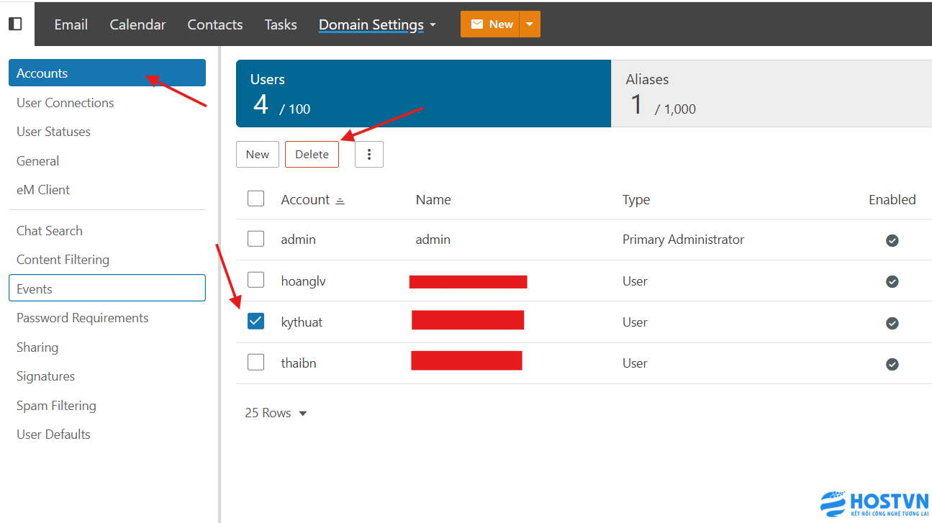
Task: Select the thaibn account checkbox
Action: 255,363
